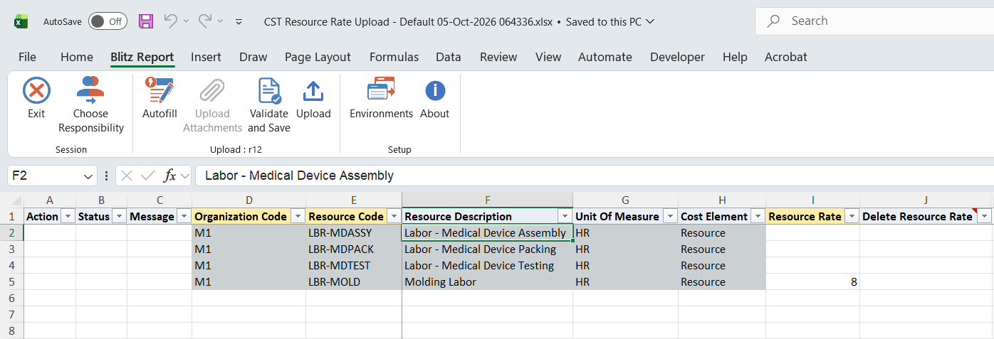Select row 5 header

12,282
